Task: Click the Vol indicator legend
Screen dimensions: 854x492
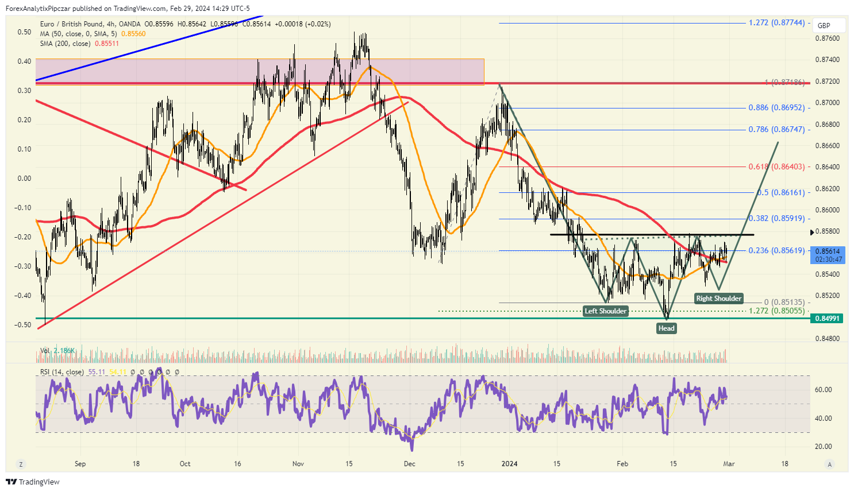Action: click(x=58, y=350)
